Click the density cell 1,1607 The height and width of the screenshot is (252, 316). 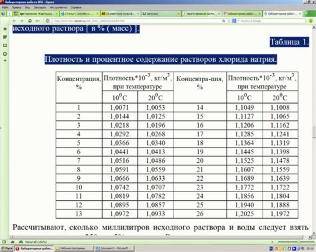(245, 170)
